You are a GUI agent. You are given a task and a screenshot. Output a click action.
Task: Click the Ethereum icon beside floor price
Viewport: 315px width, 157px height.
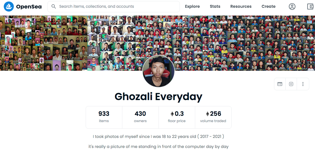pos(172,114)
